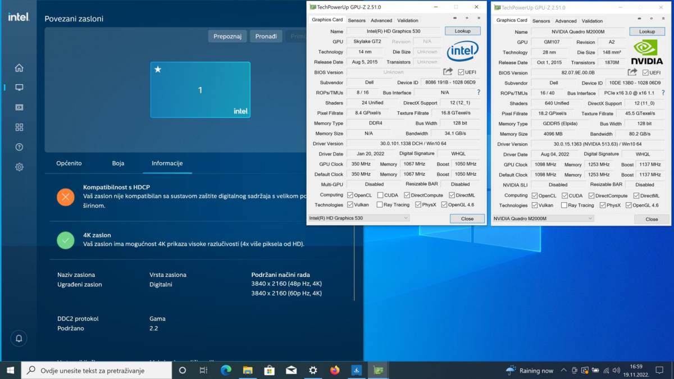The height and width of the screenshot is (379, 674).
Task: Click the Intel logo in GPU-Z window
Action: tap(463, 51)
